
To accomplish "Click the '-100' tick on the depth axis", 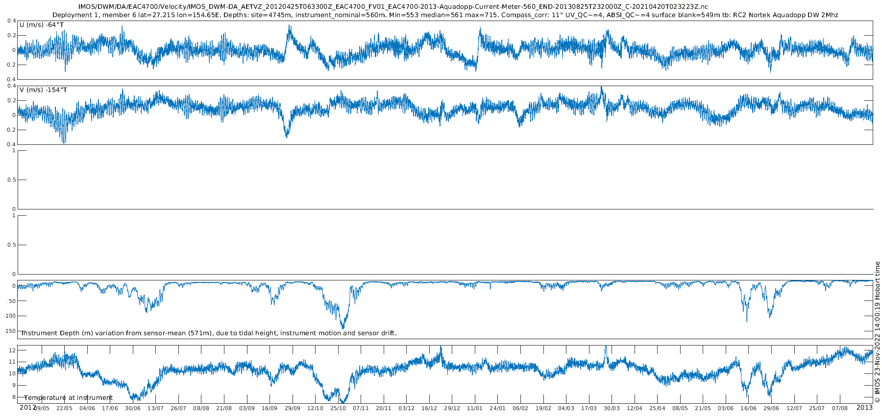I will click(x=9, y=316).
